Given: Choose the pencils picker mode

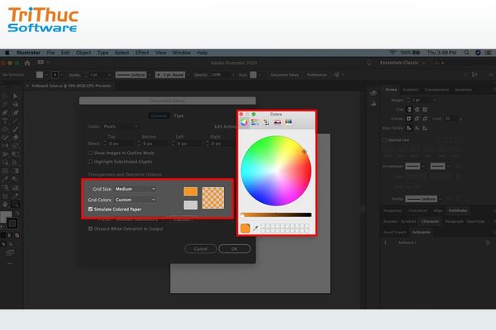Looking at the screenshot, I should pos(289,122).
